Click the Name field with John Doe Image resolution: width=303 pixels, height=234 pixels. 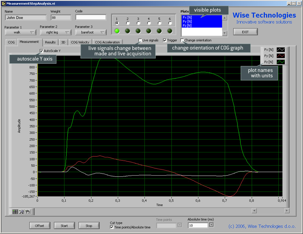point(25,17)
